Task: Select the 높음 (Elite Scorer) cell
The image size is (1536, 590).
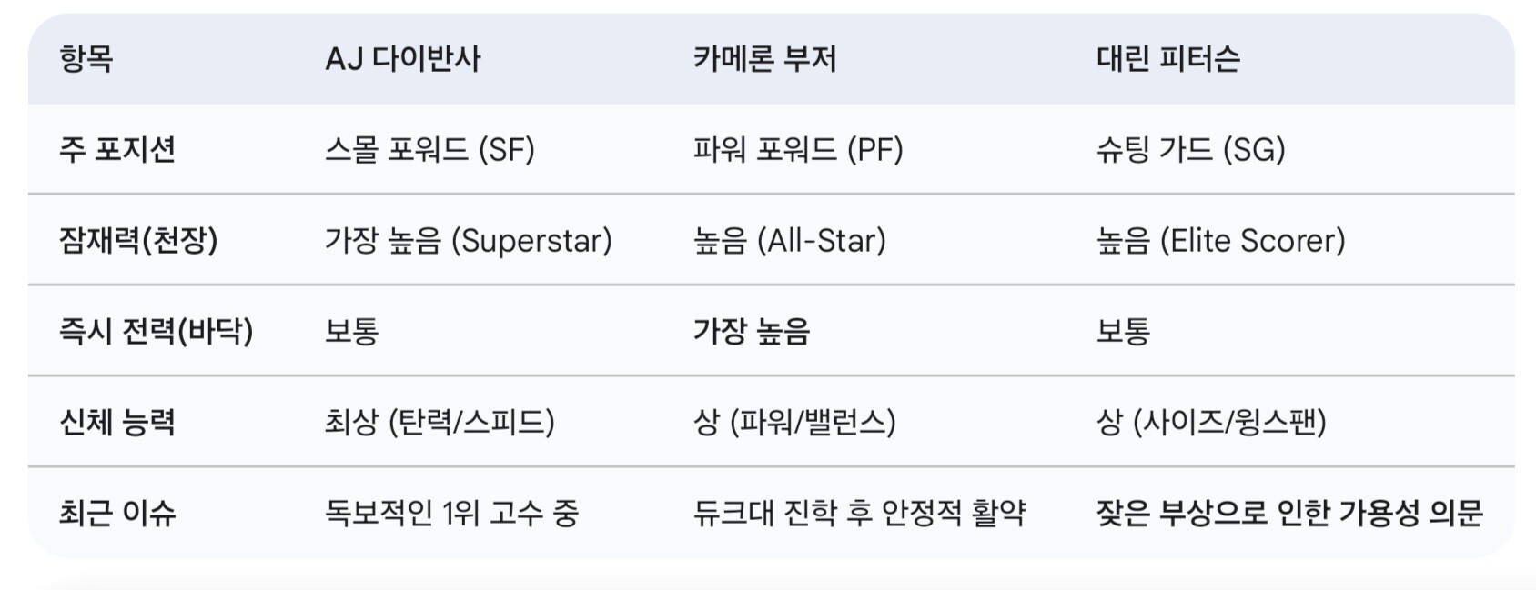Action: (x=1221, y=240)
